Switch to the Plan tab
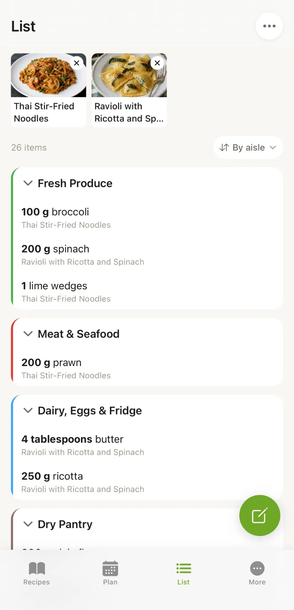 pyautogui.click(x=110, y=573)
